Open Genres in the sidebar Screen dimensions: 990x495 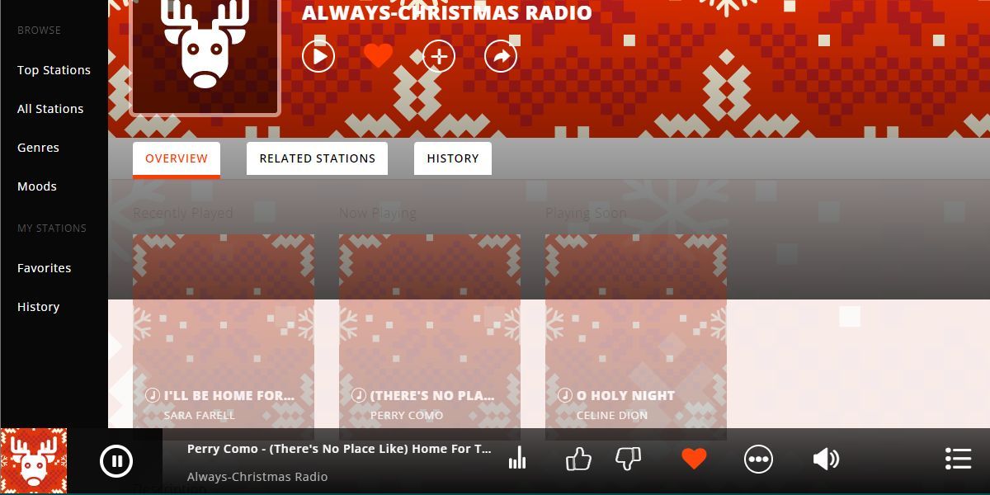[x=38, y=148]
